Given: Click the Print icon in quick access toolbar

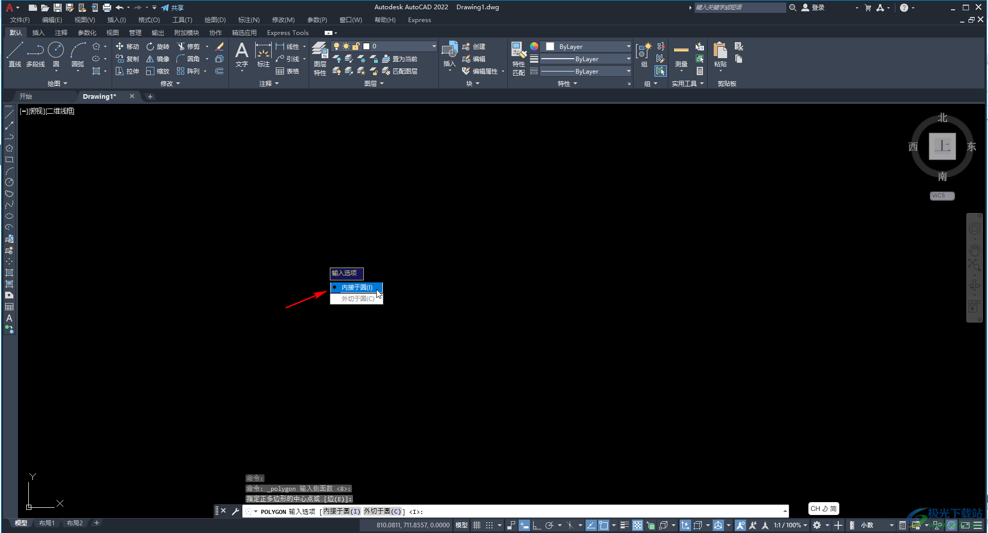Looking at the screenshot, I should click(107, 8).
